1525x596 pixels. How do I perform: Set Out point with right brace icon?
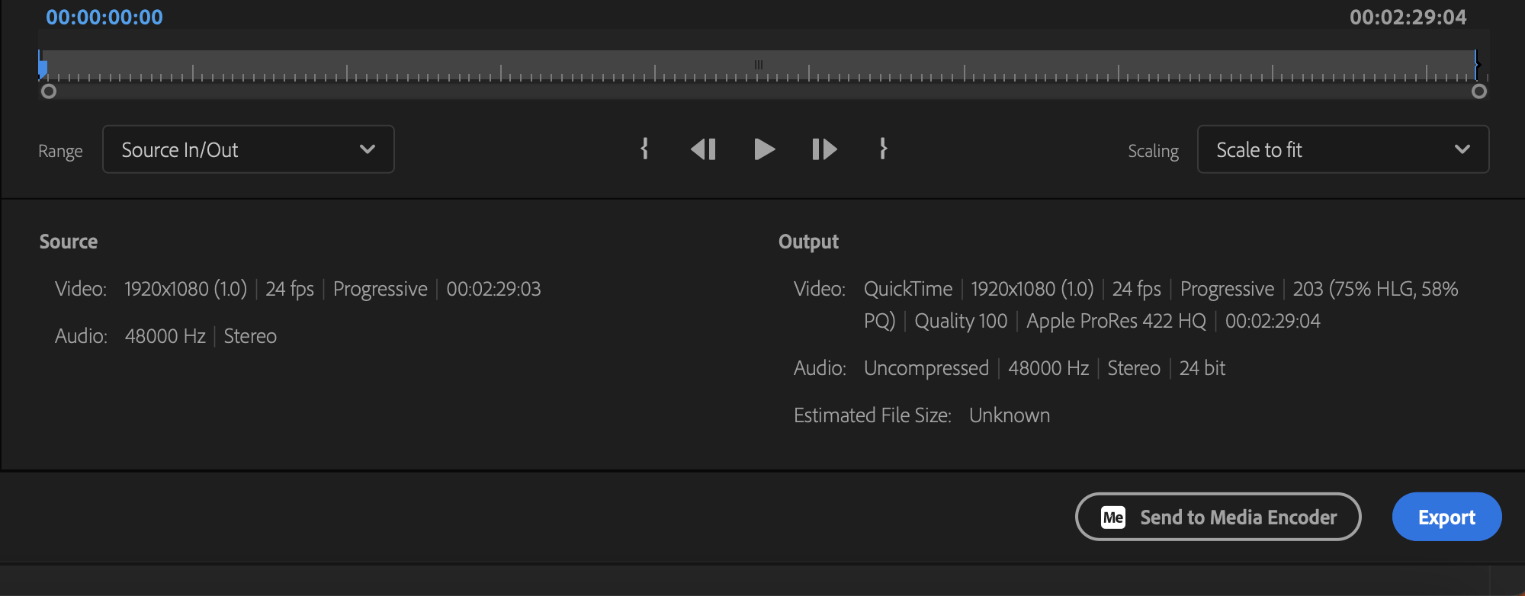pyautogui.click(x=883, y=149)
